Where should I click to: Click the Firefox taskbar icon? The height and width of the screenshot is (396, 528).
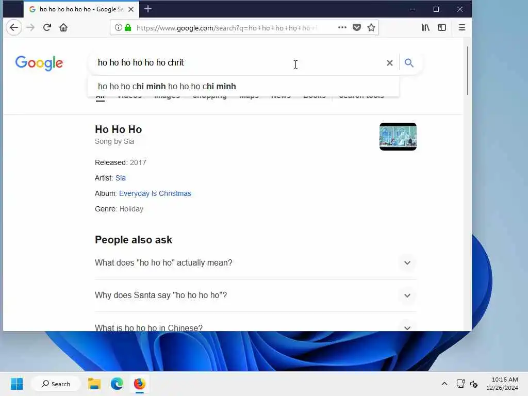coord(139,384)
